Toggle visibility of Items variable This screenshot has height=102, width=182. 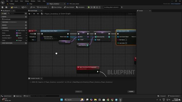point(26,33)
